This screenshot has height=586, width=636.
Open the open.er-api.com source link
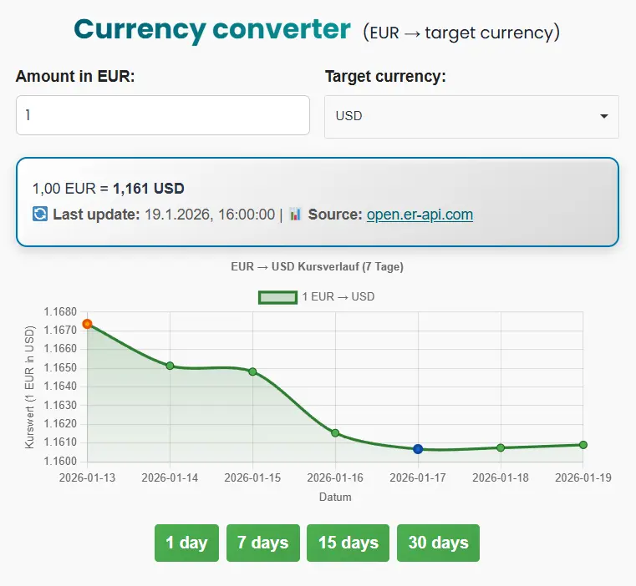[420, 215]
